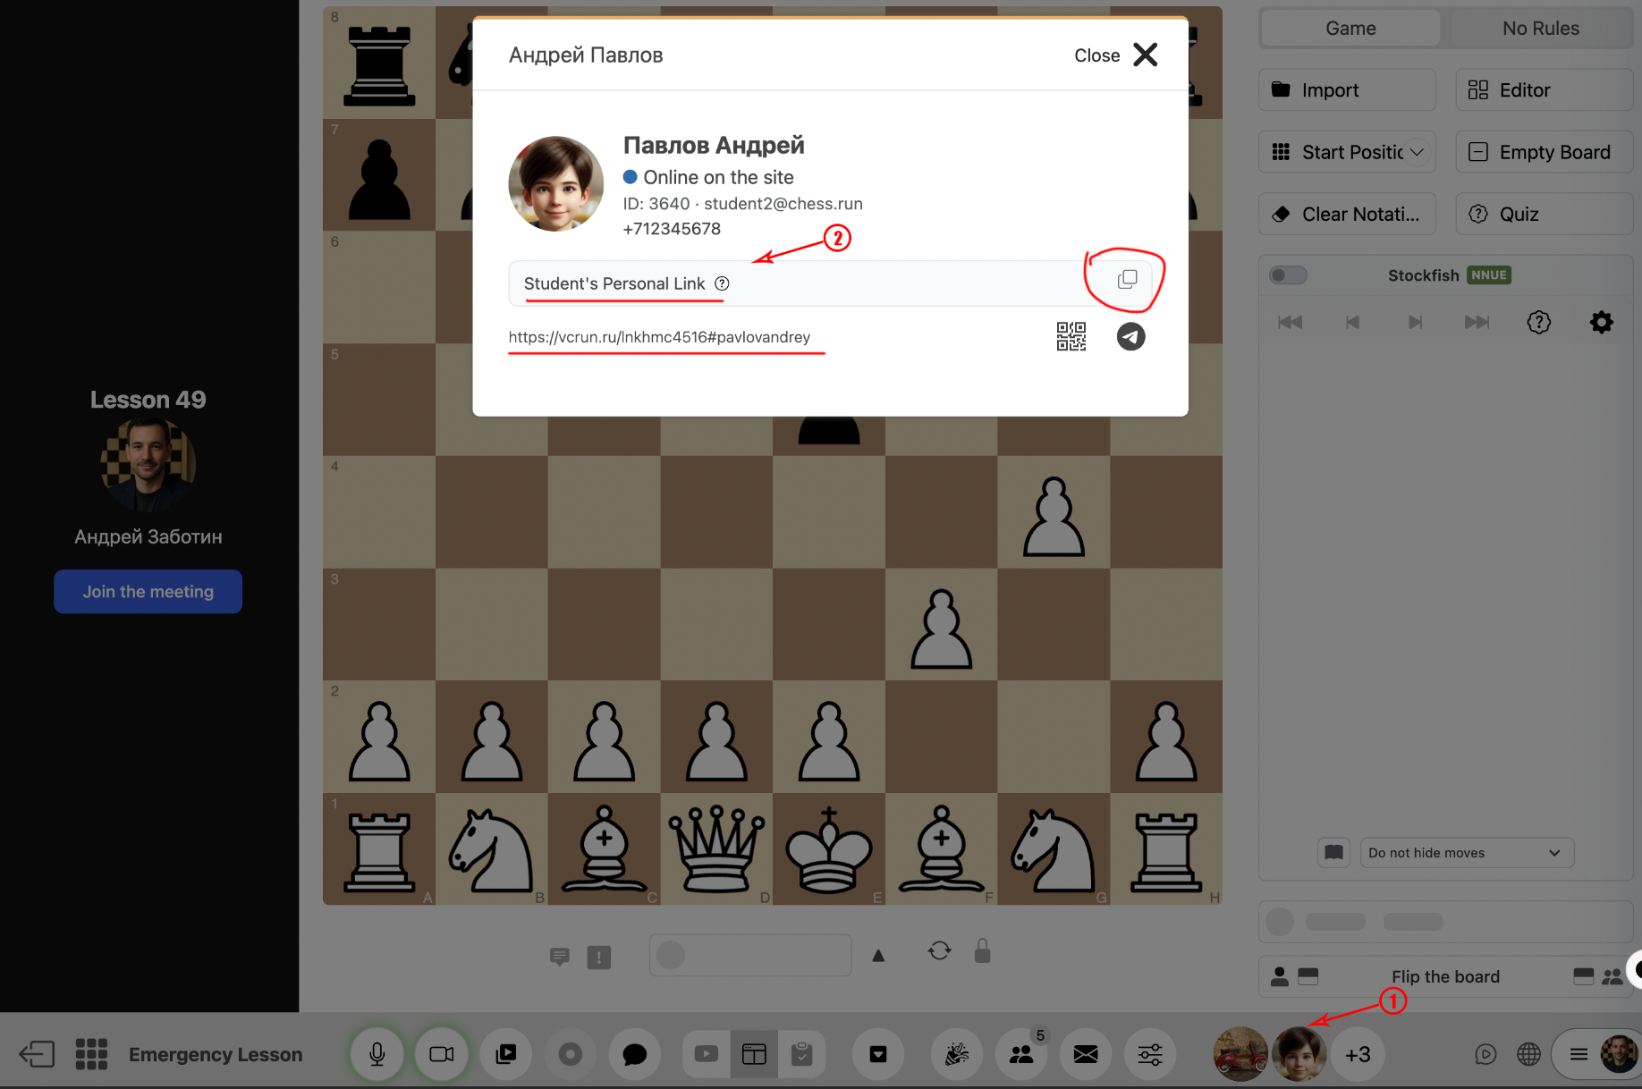
Task: Switch to the clipboard task view
Action: tap(801, 1054)
